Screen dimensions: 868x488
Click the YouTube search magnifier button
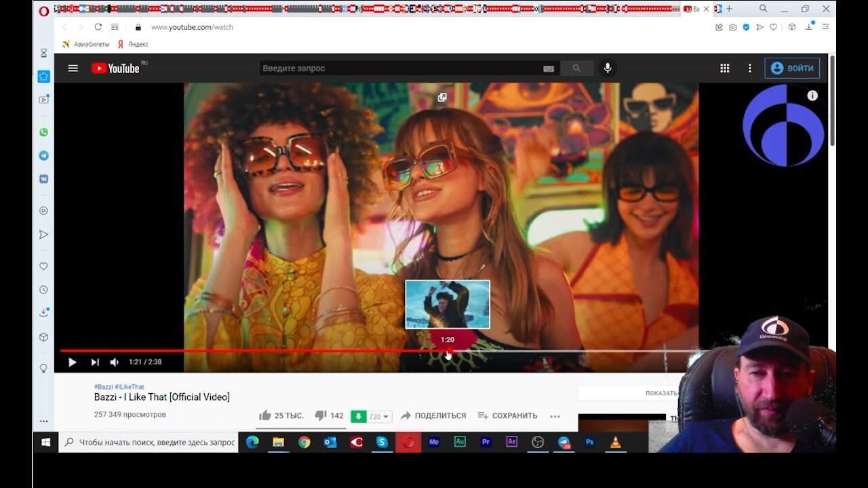point(576,68)
